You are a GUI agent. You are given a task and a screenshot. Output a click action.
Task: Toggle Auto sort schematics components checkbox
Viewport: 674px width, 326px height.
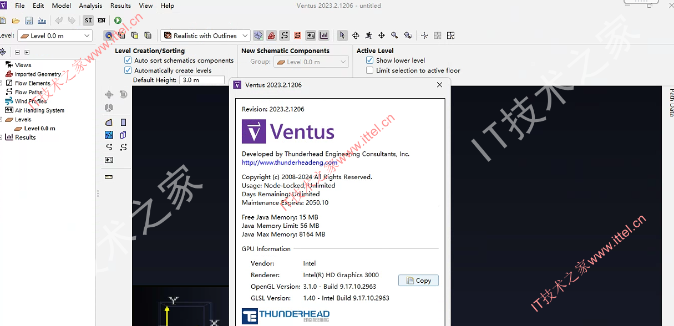pyautogui.click(x=128, y=60)
